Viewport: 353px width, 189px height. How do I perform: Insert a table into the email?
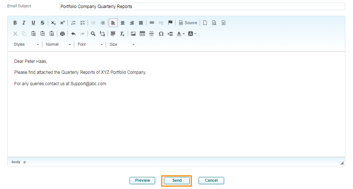coord(142,34)
